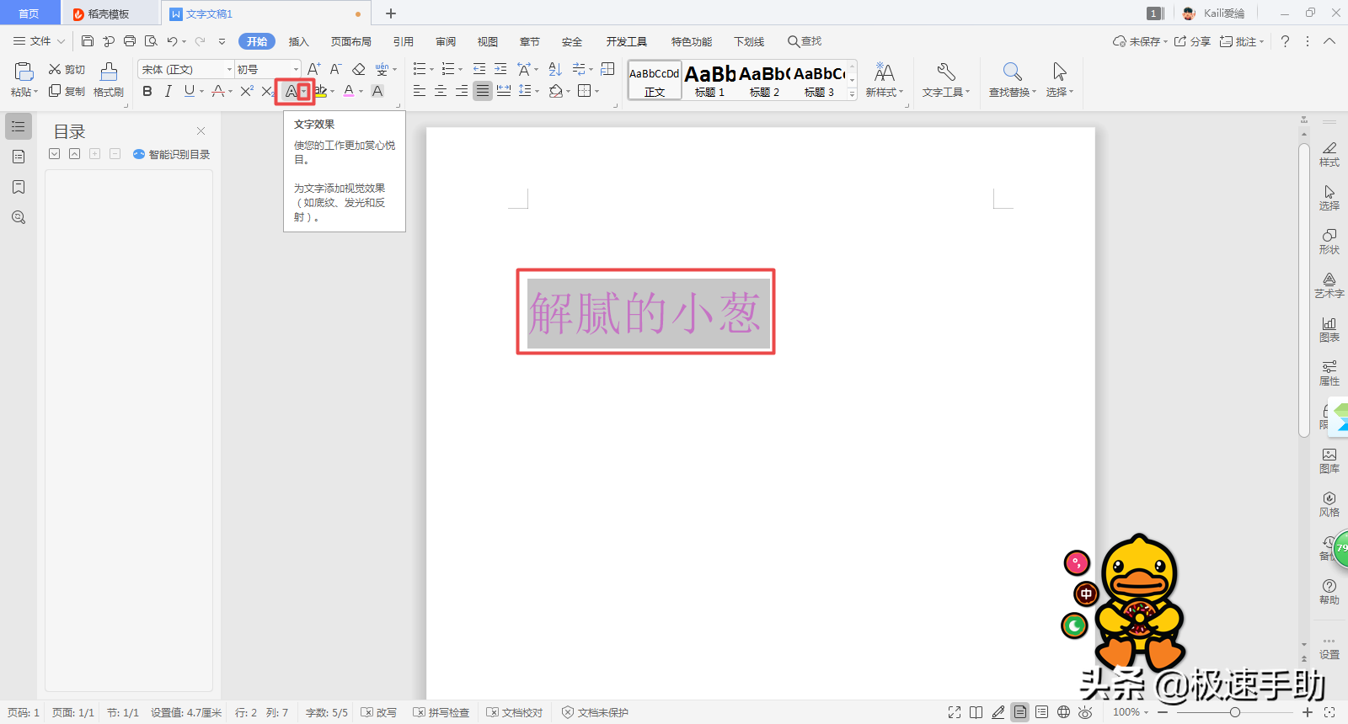1348x724 pixels.
Task: Open the 属性 properties sidebar tool
Action: pyautogui.click(x=1329, y=373)
